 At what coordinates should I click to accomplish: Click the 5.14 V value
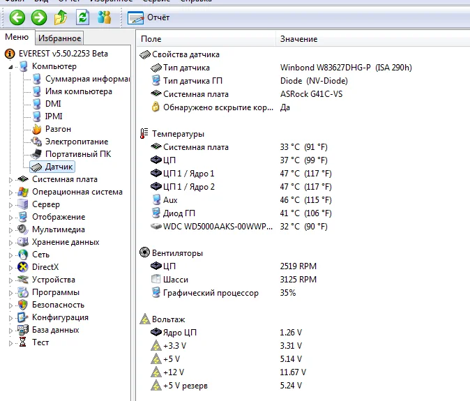click(291, 358)
